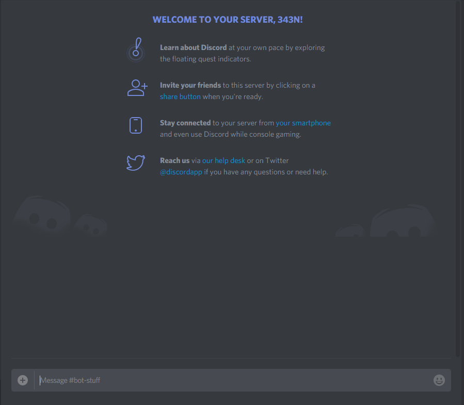Click the invite friends person-plus icon
Image resolution: width=464 pixels, height=405 pixels.
tap(137, 88)
